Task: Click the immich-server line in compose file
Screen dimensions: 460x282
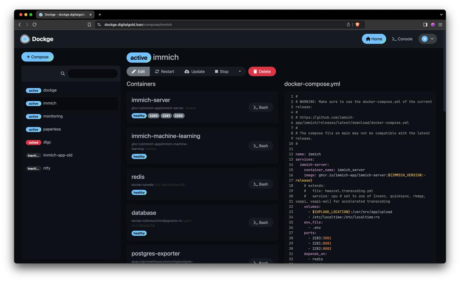Action: tap(314, 165)
